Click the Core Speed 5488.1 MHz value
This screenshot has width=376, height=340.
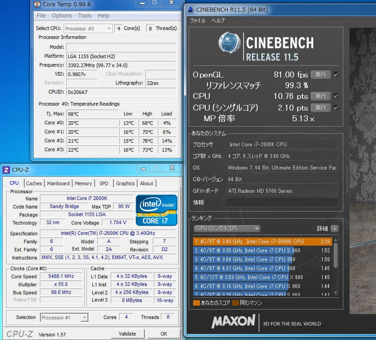point(61,276)
